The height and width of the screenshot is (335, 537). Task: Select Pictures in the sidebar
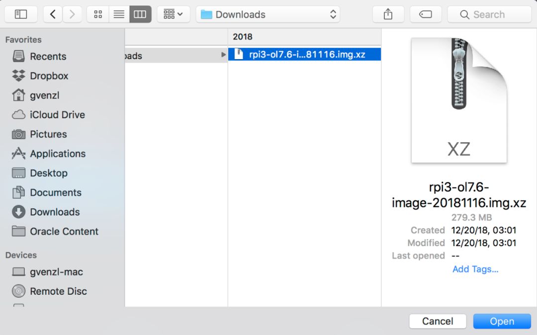(48, 134)
